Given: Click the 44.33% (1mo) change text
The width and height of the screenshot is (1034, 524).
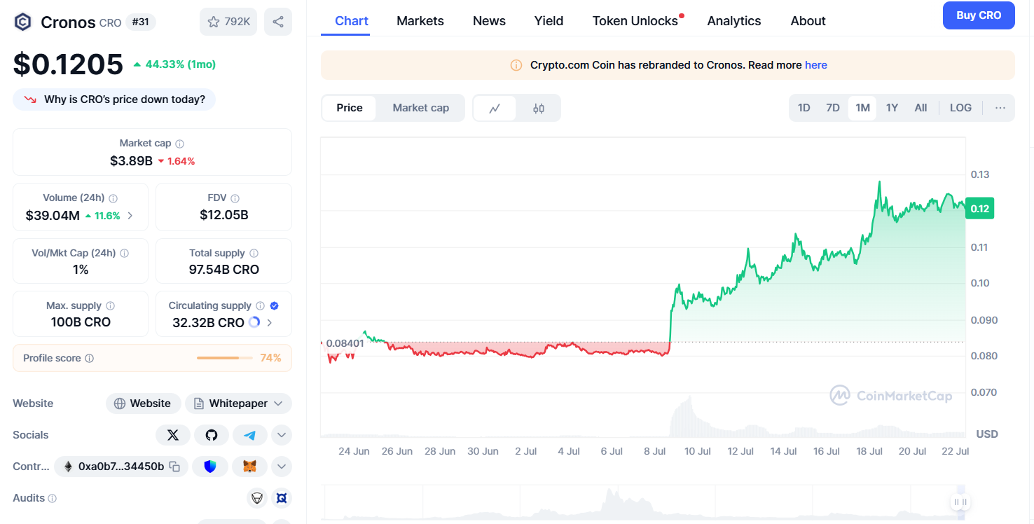Looking at the screenshot, I should pos(180,64).
